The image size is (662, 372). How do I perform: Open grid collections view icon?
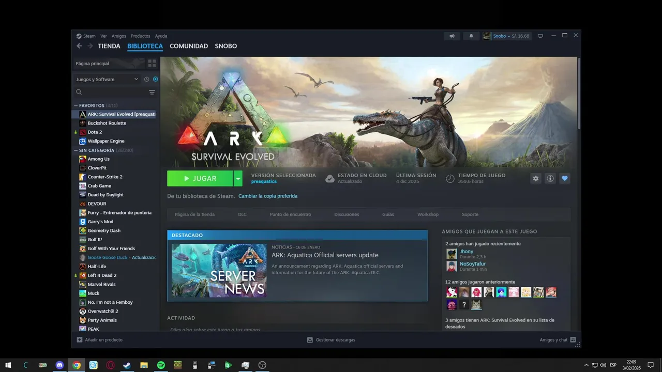click(x=152, y=64)
